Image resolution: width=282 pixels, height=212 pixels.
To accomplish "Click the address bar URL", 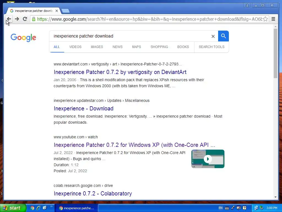I will (x=150, y=19).
